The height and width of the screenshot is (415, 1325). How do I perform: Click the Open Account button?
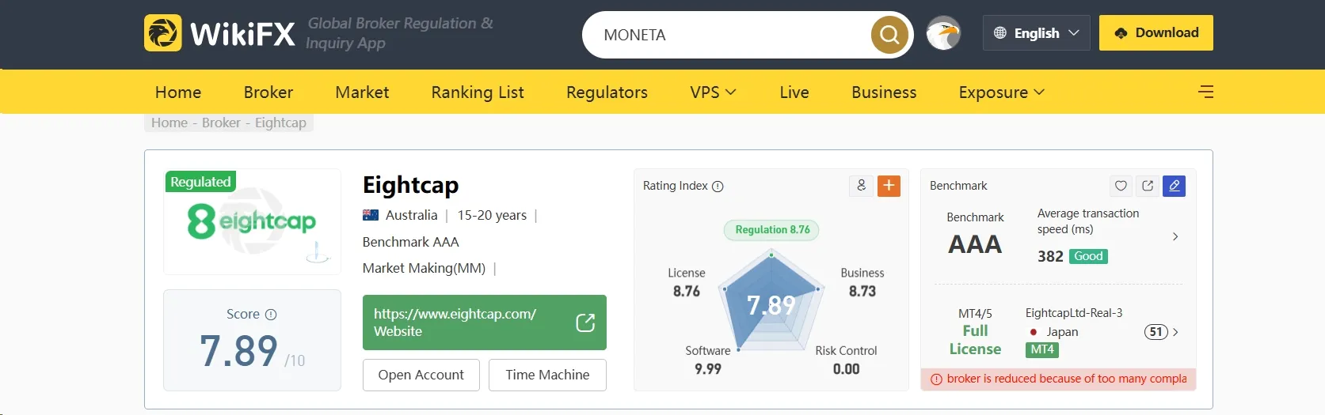[421, 375]
